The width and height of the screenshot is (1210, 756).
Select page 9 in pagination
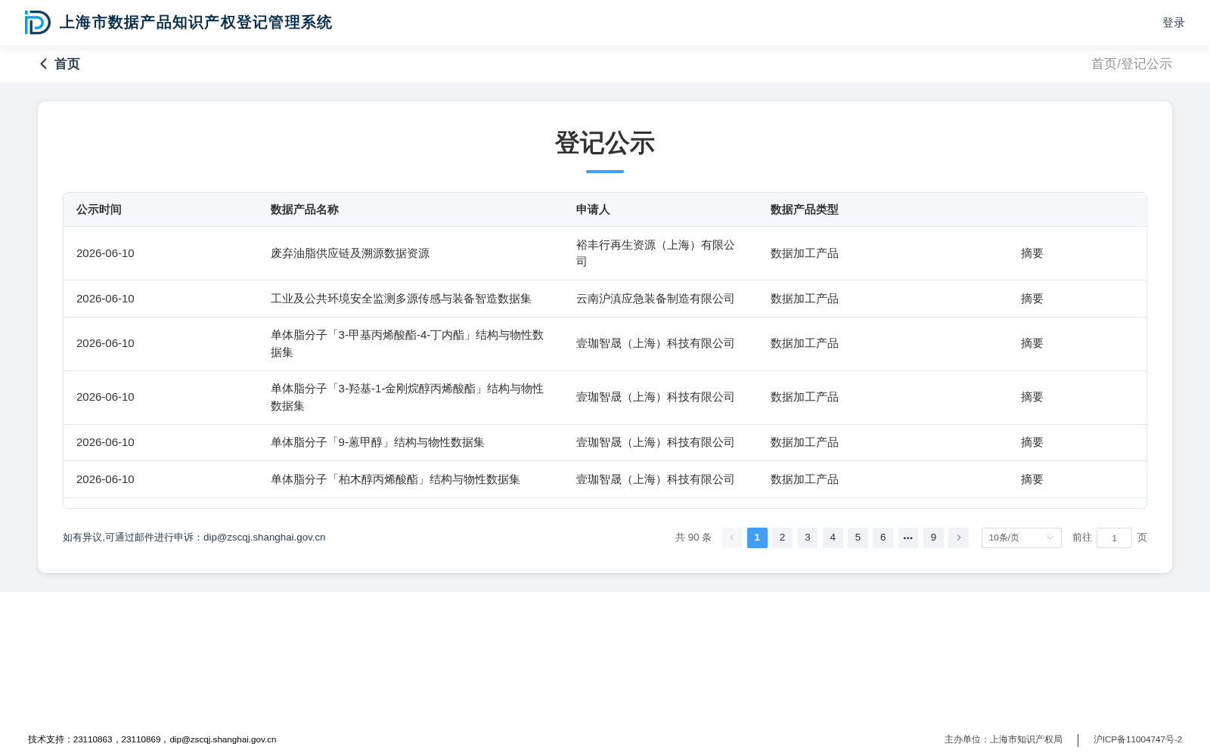point(933,538)
